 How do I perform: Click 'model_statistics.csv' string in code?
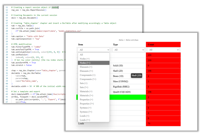[70, 31]
